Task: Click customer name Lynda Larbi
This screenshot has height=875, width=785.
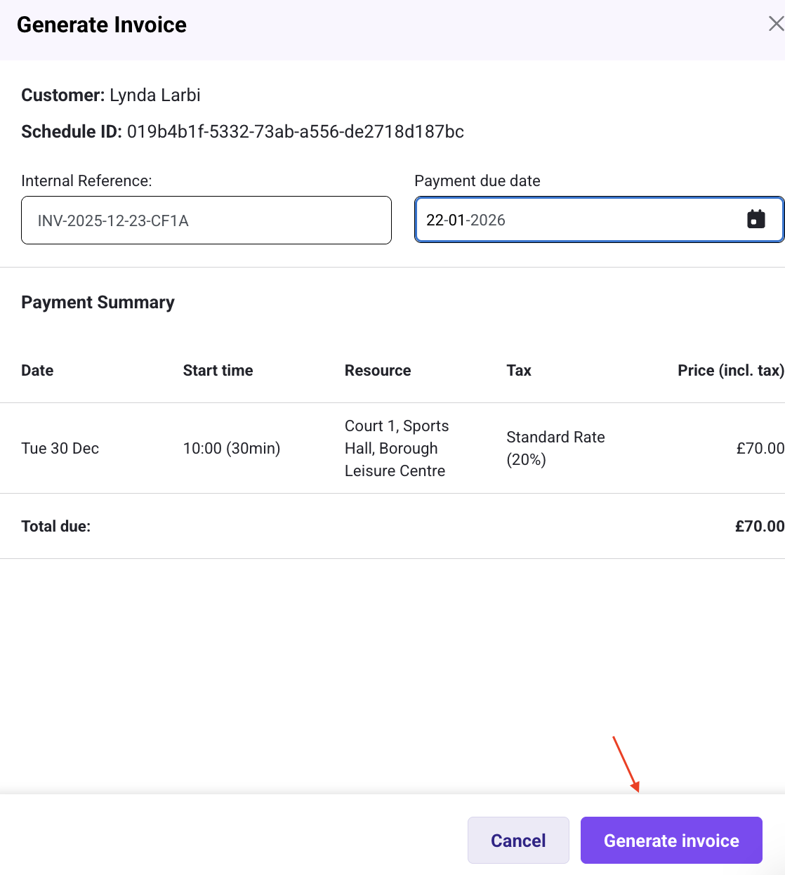Action: [x=155, y=95]
